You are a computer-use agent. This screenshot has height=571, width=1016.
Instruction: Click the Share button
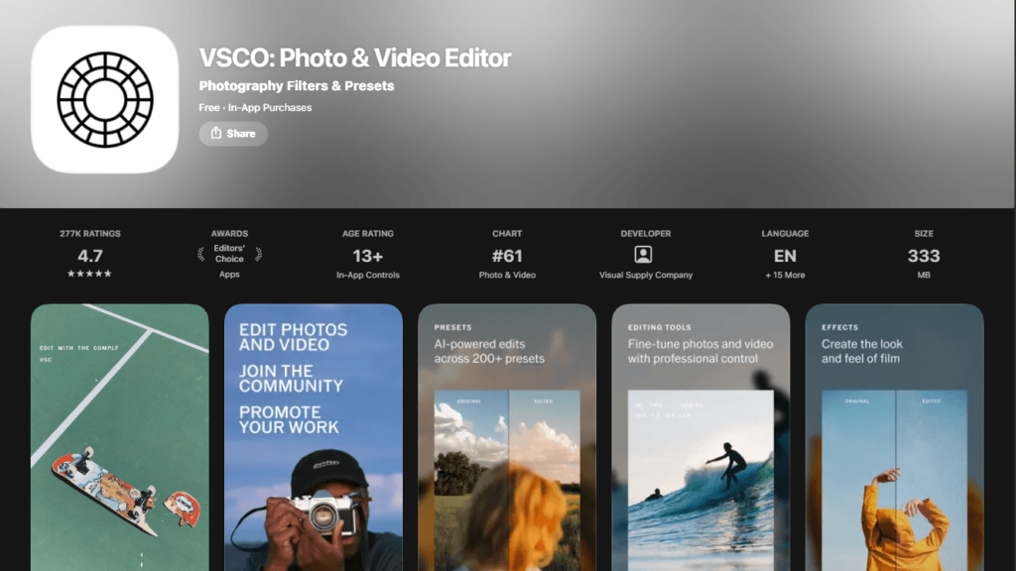pyautogui.click(x=233, y=134)
